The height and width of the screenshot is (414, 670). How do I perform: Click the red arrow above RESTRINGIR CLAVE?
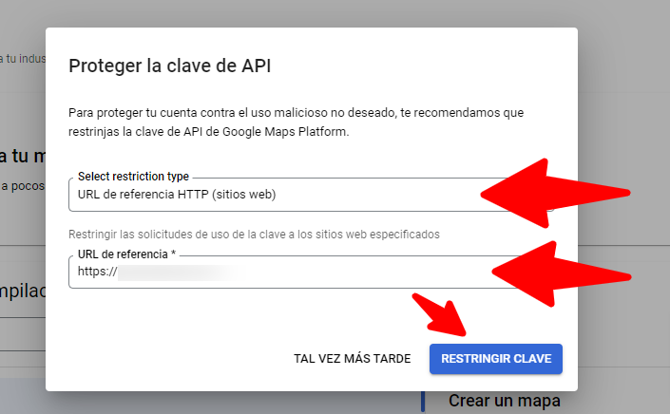(445, 318)
